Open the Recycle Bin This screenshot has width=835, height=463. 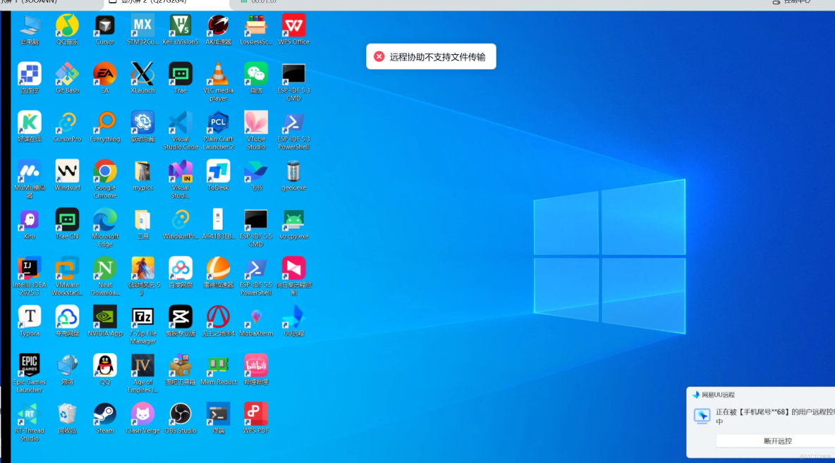coord(67,414)
